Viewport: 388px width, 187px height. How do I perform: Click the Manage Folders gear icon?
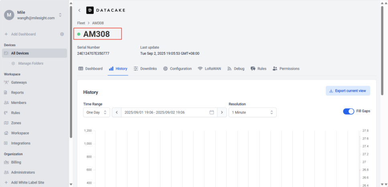13,64
